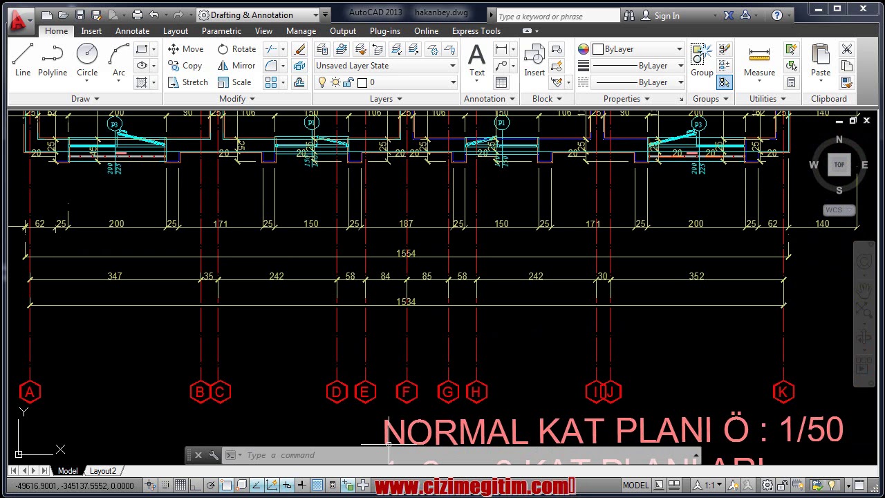Select the Circle tool

click(x=87, y=59)
